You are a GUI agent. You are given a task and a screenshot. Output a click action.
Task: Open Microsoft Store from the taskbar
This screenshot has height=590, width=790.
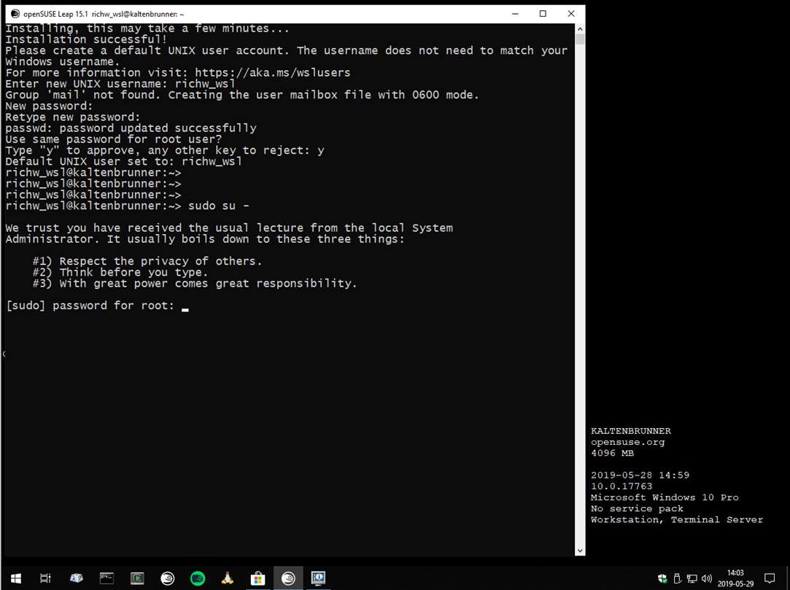[257, 578]
